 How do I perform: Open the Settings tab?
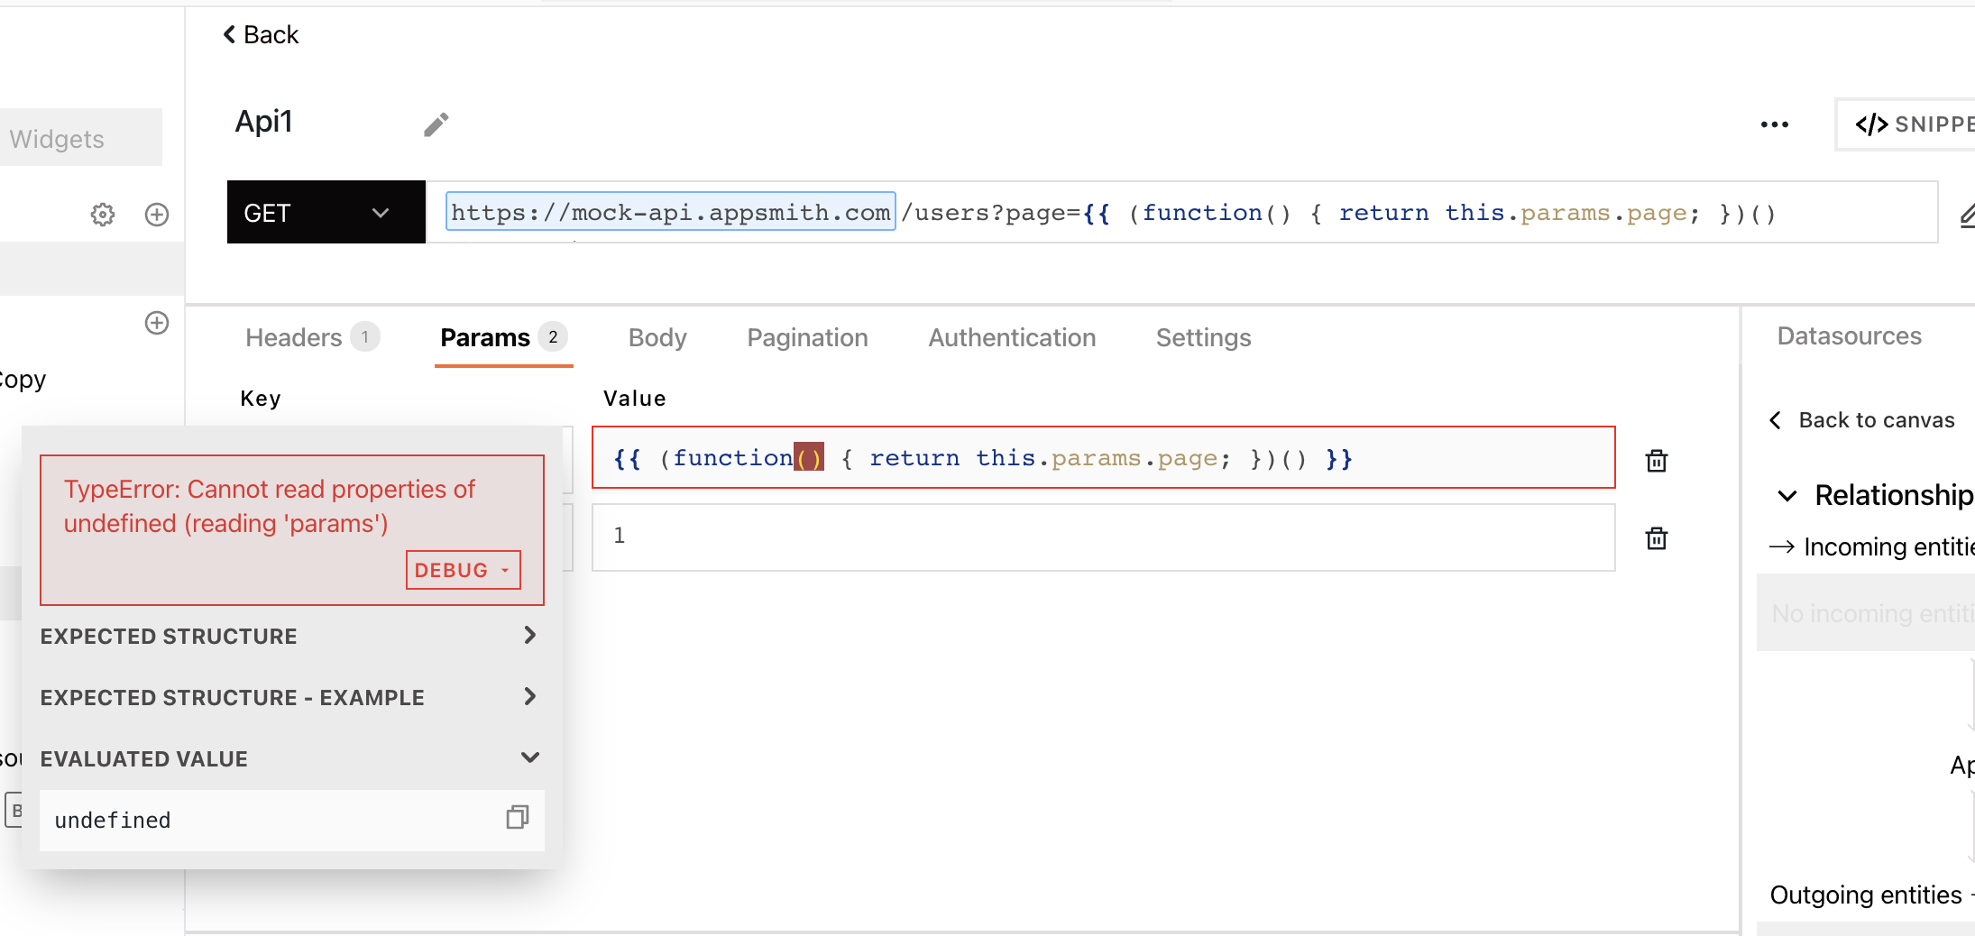1203,337
